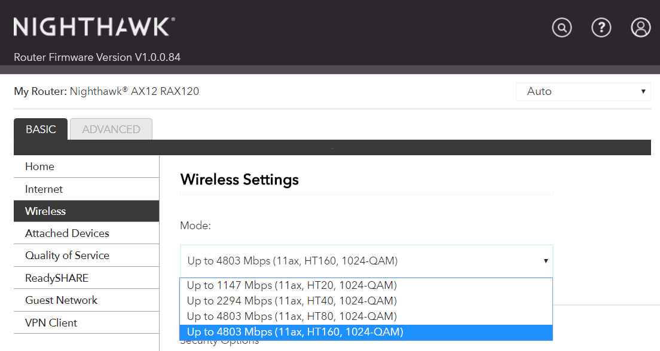
Task: Click the Mode dropdown arrow
Action: click(545, 261)
